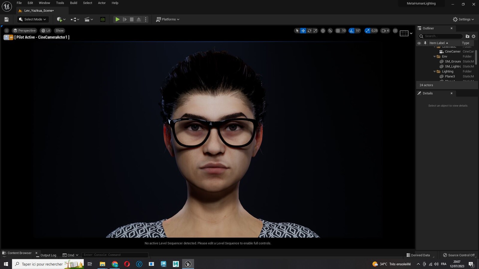
Task: Toggle surface snapping icon
Action: 330,30
